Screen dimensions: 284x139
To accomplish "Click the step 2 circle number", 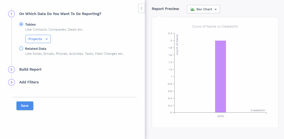I will coord(11,69).
